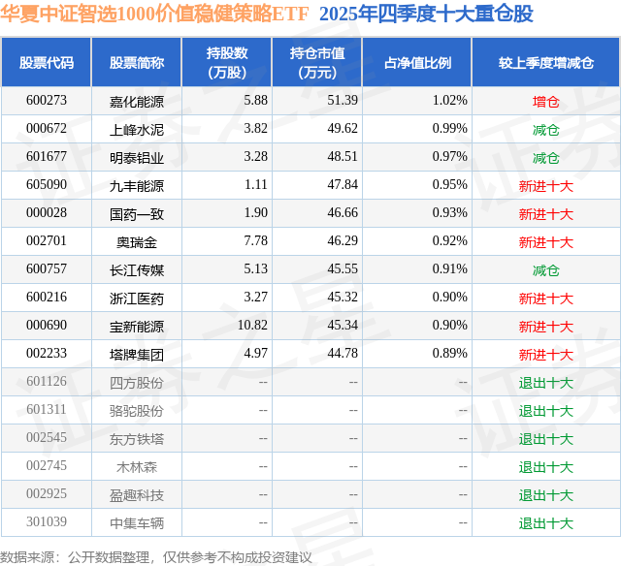Select stock code 601126
This screenshot has width=621, height=566.
[x=47, y=381]
